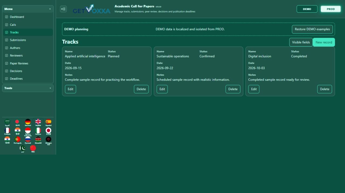The height and width of the screenshot is (193, 345).
Task: Click the 'Tracks' page heading
Action: tap(70, 42)
